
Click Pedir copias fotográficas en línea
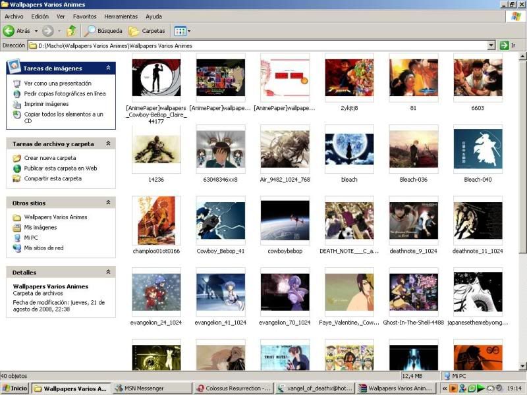65,93
